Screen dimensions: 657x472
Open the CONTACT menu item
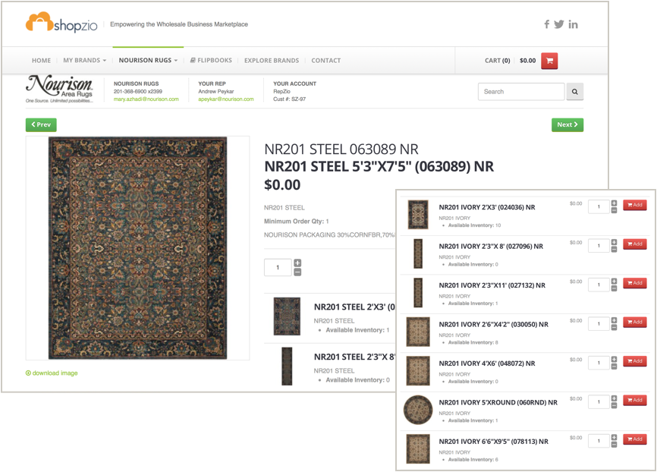(326, 61)
